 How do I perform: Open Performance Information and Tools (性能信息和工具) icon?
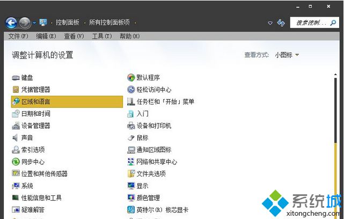16,198
